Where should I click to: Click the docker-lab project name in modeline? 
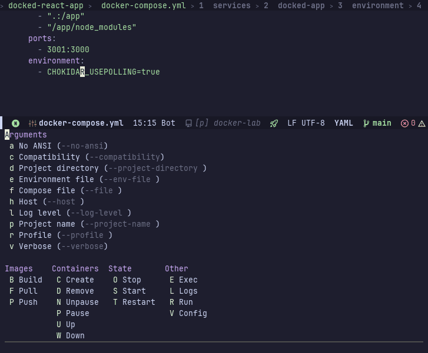(x=237, y=123)
